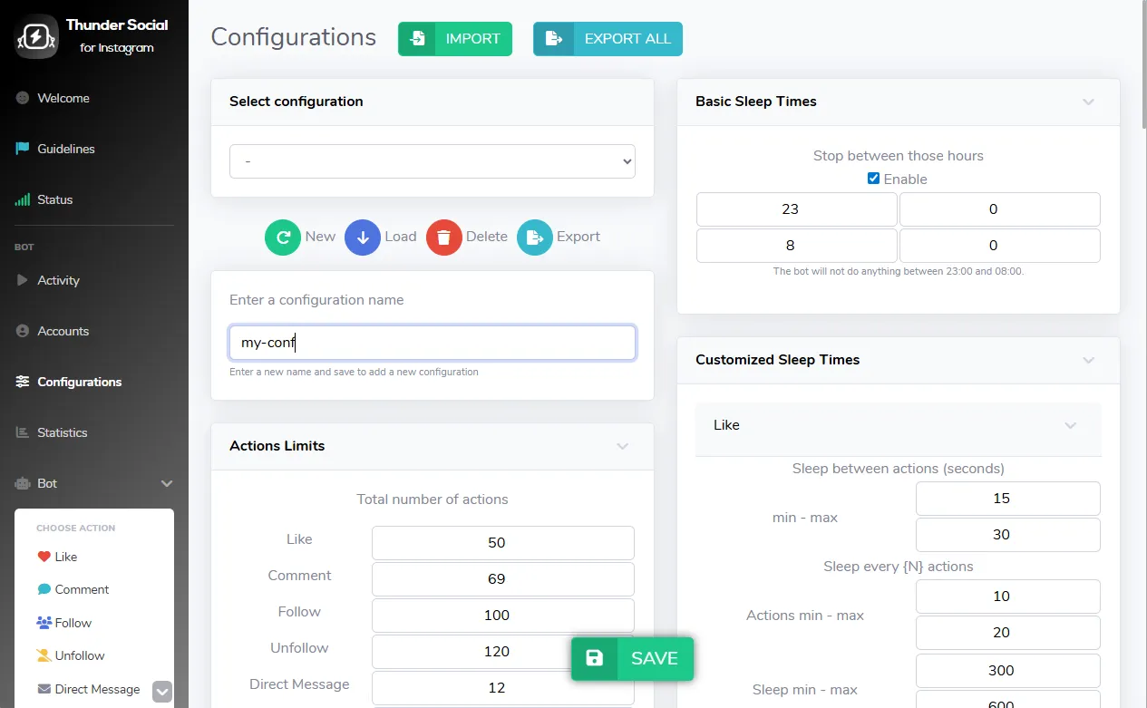Image resolution: width=1147 pixels, height=708 pixels.
Task: Select the Like heart action
Action: pos(44,557)
